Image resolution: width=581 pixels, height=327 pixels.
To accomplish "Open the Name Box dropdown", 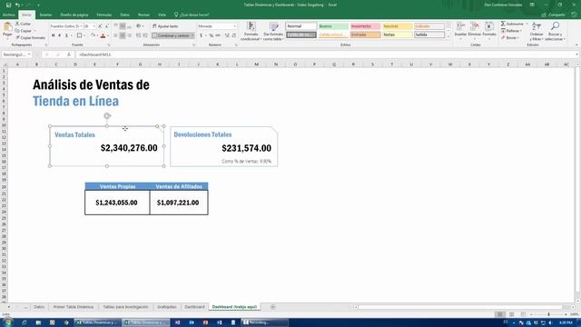I will coord(29,54).
